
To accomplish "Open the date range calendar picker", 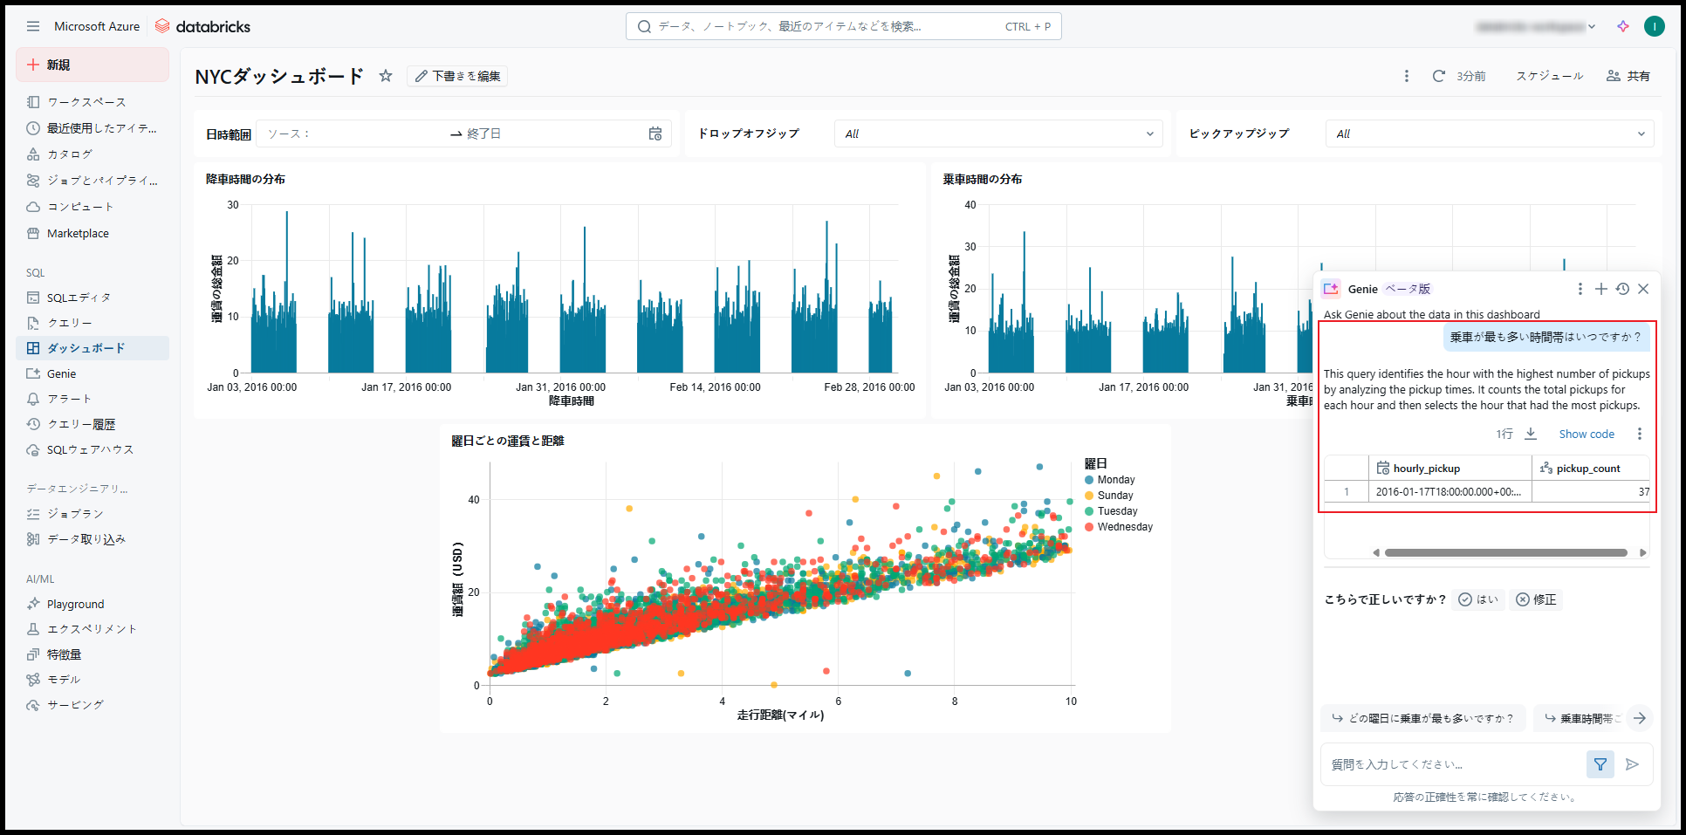I will coord(655,133).
